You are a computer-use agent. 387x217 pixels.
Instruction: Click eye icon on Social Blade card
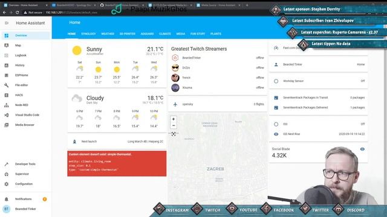pyautogui.click(x=362, y=149)
